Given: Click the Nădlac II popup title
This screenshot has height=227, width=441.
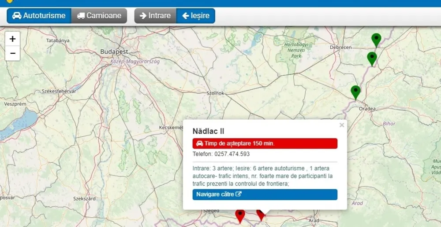Looking at the screenshot, I should click(209, 131).
